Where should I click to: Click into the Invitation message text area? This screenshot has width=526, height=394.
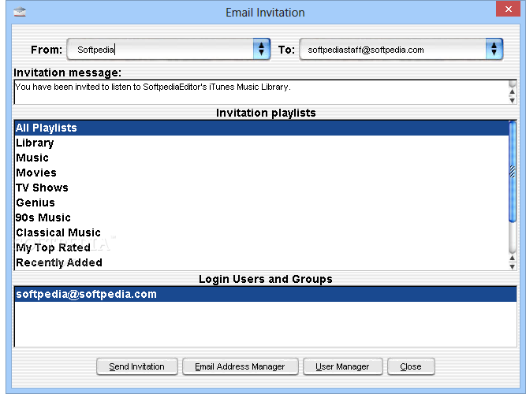click(x=261, y=92)
